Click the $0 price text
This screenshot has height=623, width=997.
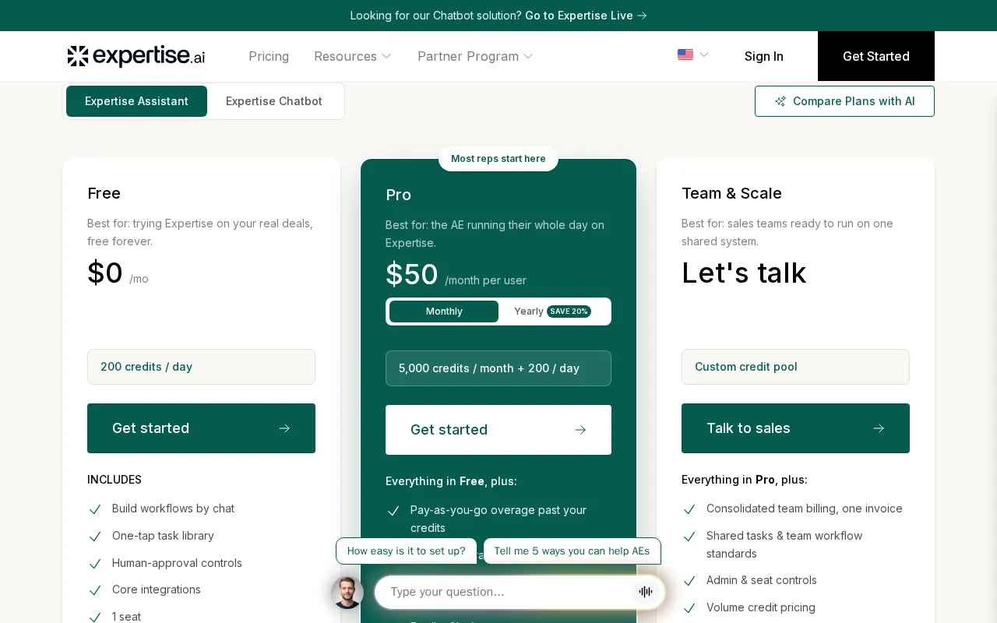(x=105, y=273)
